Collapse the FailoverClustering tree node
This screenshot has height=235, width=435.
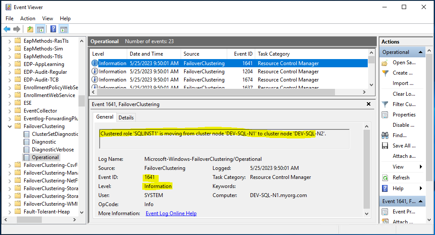(x=10, y=126)
